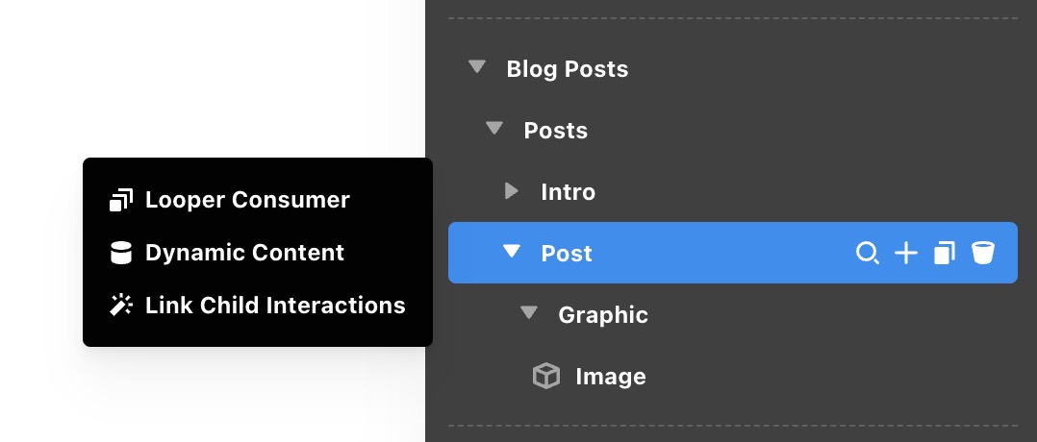This screenshot has width=1037, height=442.
Task: Select the Intro element label
Action: 568,192
